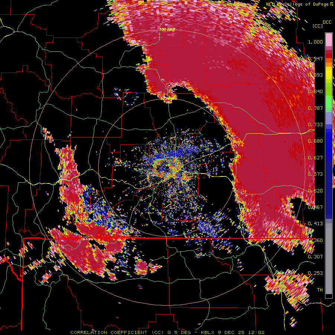335x335 pixels.
Task: Click the 0.733 legend value
Action: [x=315, y=125]
